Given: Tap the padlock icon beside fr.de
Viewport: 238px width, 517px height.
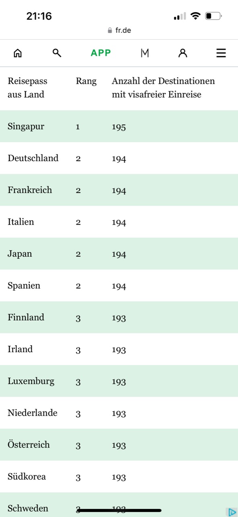Looking at the screenshot, I should click(x=110, y=30).
